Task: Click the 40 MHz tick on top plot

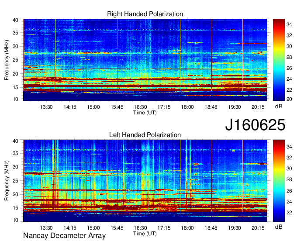Action: coord(15,20)
